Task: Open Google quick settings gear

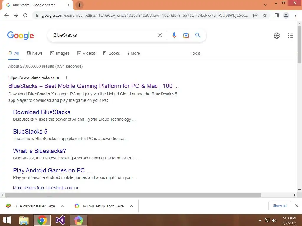Action: pyautogui.click(x=277, y=36)
